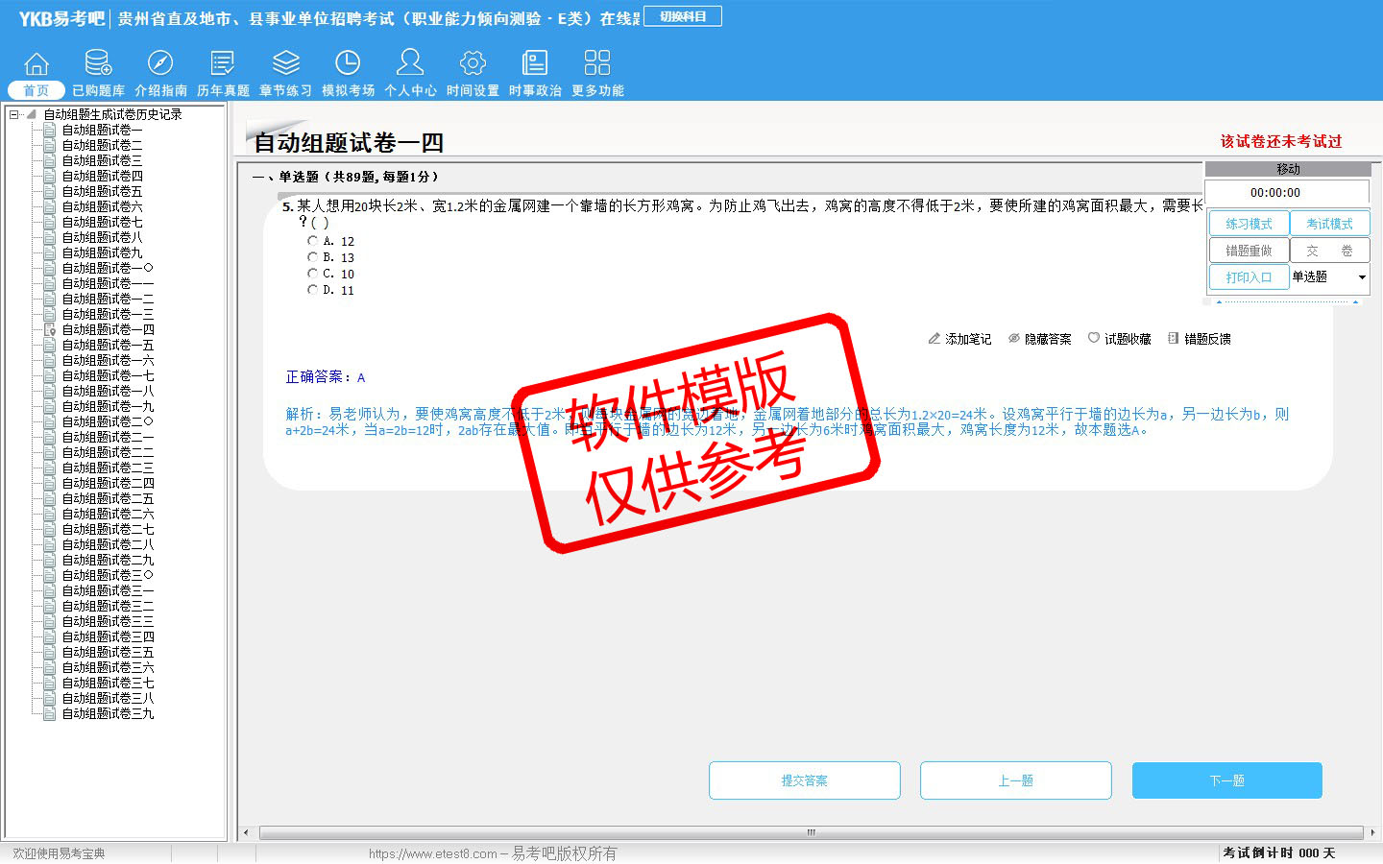Collapse the 自动组题生成试卷历史记录 tree root
This screenshot has width=1383, height=864.
14,114
